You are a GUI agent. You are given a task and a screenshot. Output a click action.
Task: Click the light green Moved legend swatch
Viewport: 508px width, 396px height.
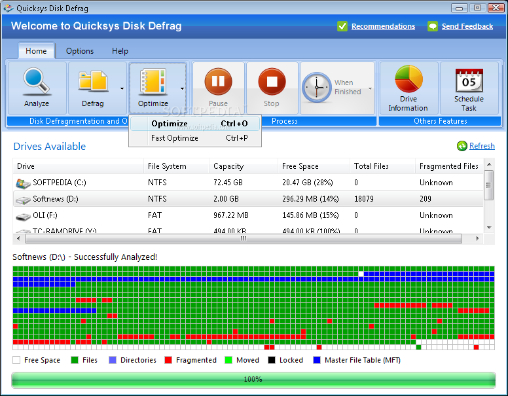[x=228, y=360]
